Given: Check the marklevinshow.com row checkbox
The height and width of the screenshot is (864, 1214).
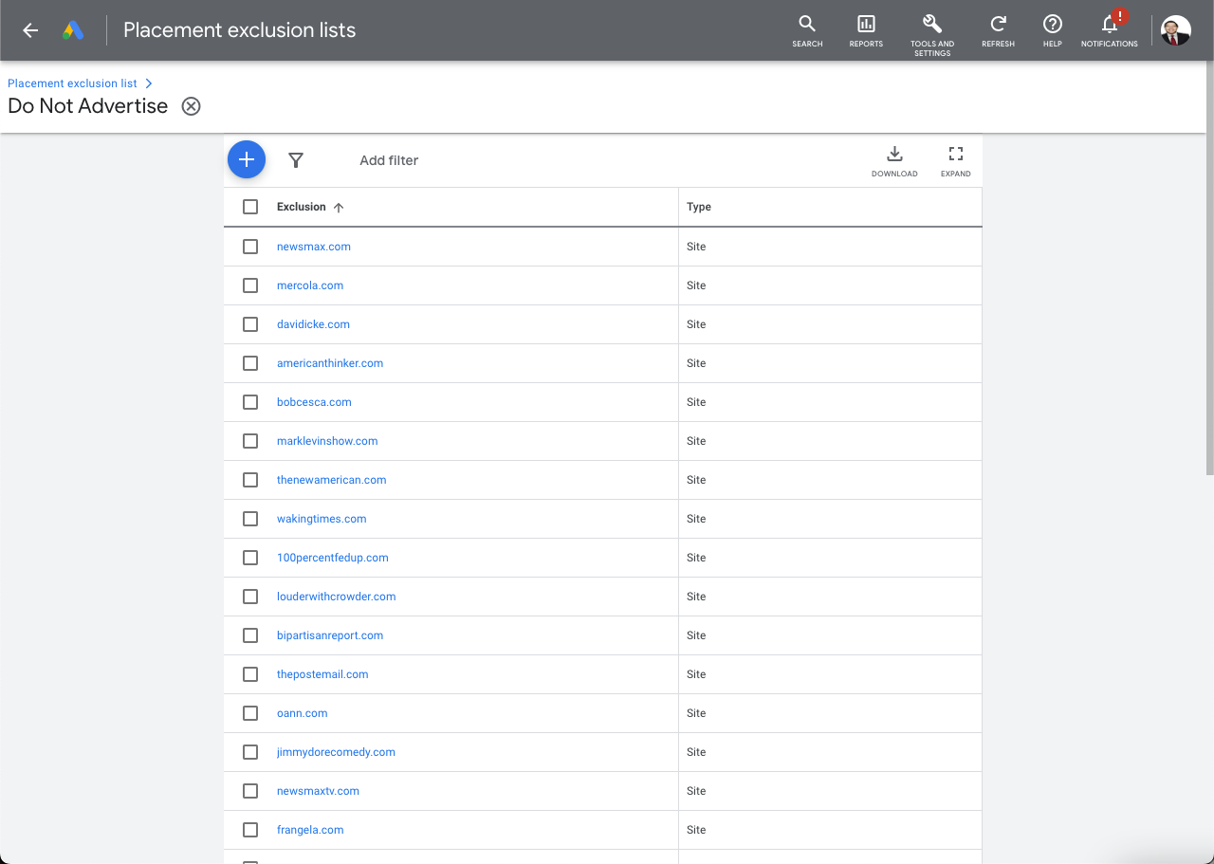Looking at the screenshot, I should coord(250,441).
